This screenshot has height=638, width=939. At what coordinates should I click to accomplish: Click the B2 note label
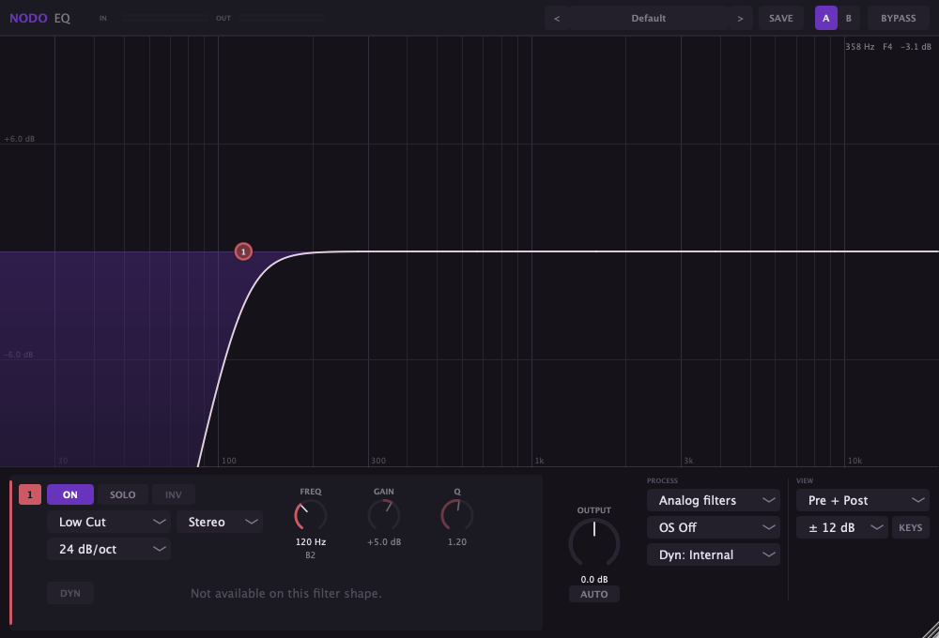tap(310, 555)
